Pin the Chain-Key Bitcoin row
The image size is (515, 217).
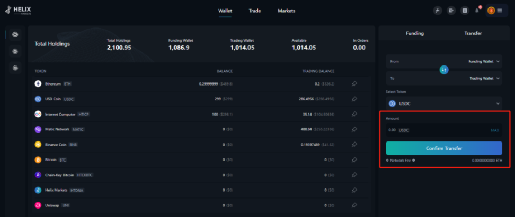click(354, 175)
